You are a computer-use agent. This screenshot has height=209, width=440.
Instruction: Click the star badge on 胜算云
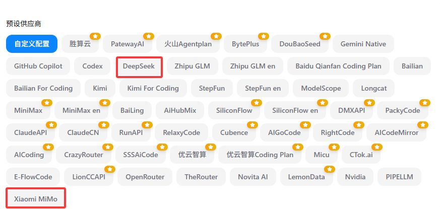(x=95, y=36)
